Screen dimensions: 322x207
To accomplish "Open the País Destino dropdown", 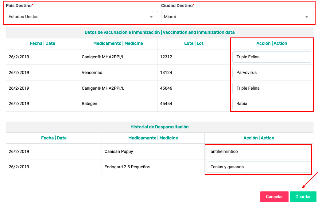I will [x=82, y=17].
